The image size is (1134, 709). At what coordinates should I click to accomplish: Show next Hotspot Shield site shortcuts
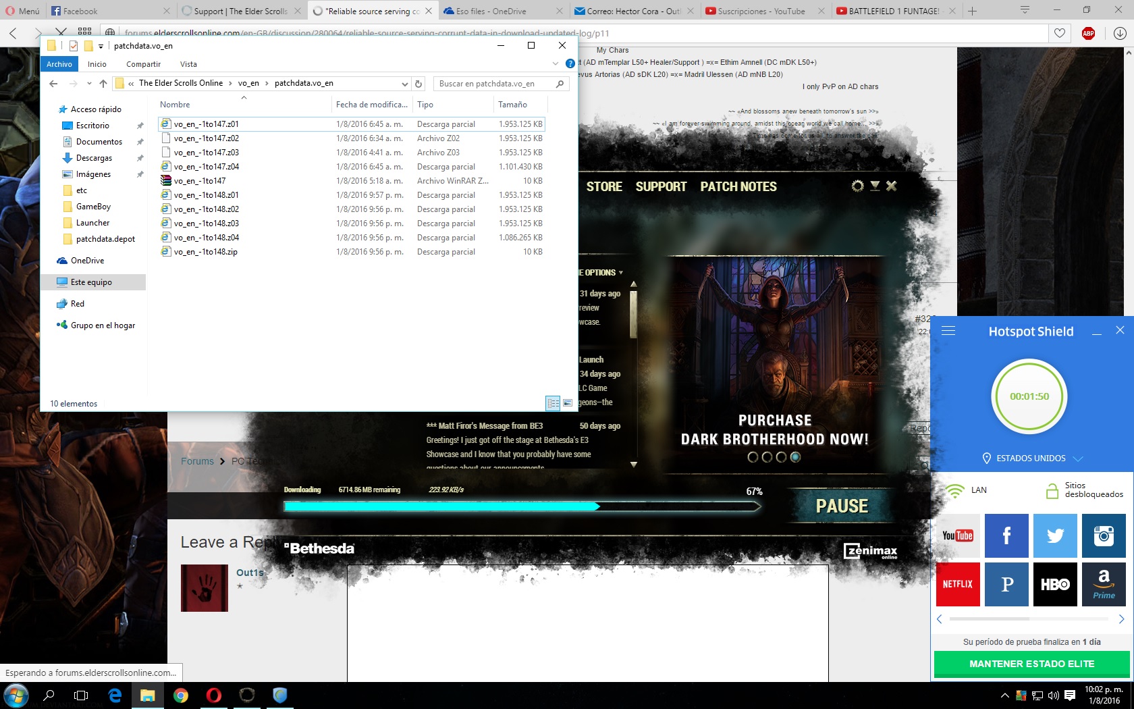[1122, 619]
